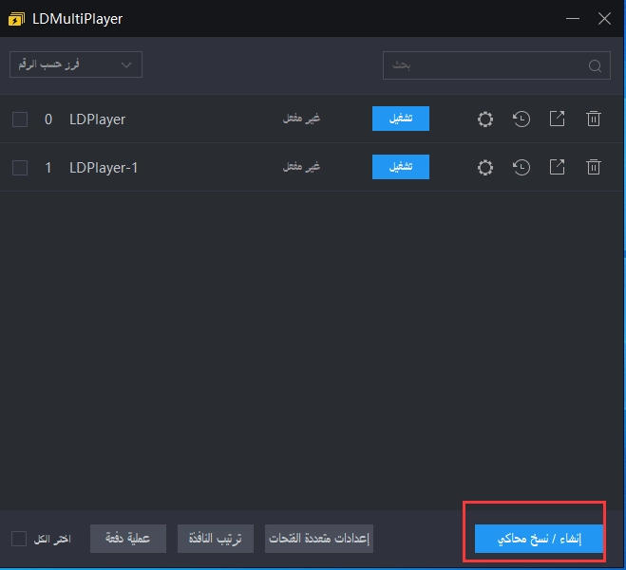Minimize the LDMultiPlayer window
The image size is (626, 570).
click(x=573, y=18)
